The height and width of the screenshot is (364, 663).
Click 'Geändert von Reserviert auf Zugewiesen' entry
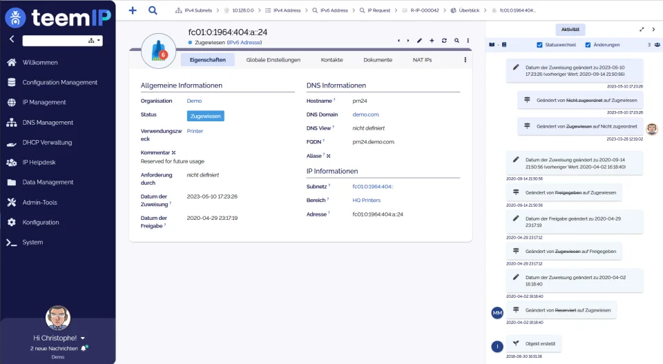561,310
